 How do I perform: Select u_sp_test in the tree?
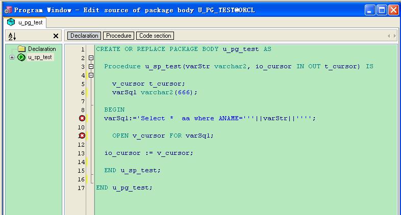click(x=40, y=57)
